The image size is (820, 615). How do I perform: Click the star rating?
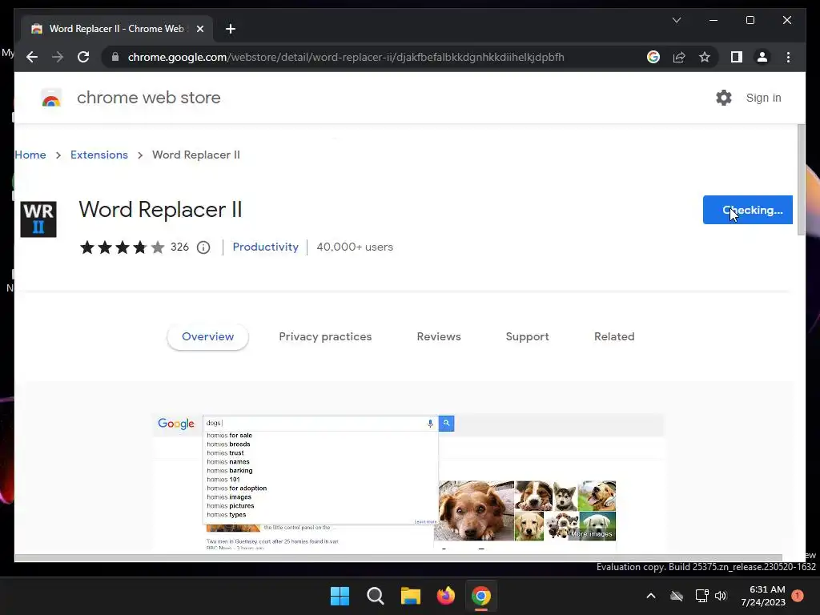point(122,247)
